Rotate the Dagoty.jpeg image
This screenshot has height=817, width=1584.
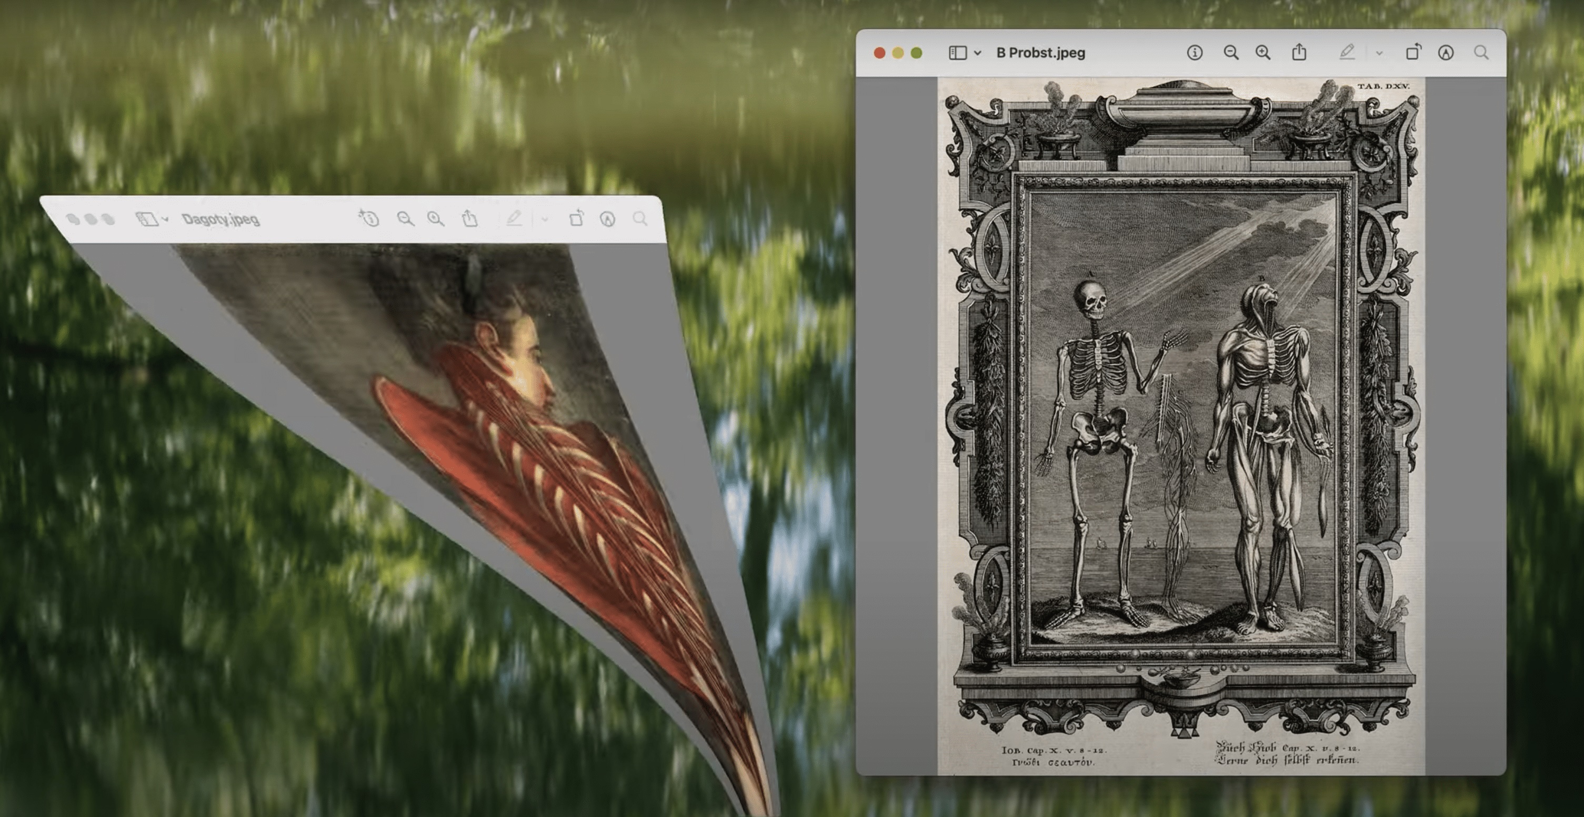tap(576, 219)
